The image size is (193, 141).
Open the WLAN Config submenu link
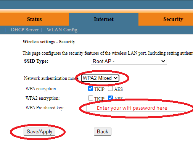tap(62, 30)
